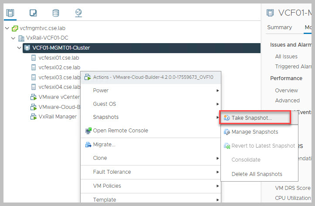Choose Migrate... from the context menu
The width and height of the screenshot is (315, 206).
(x=151, y=145)
